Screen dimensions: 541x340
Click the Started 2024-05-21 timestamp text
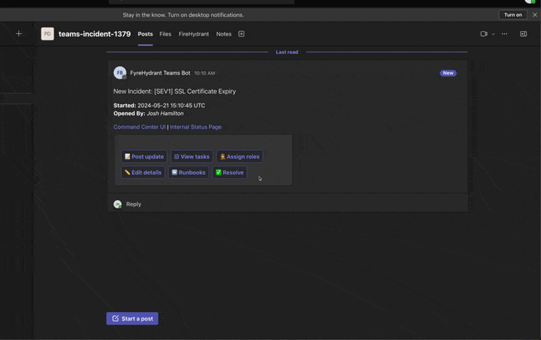[x=159, y=106]
